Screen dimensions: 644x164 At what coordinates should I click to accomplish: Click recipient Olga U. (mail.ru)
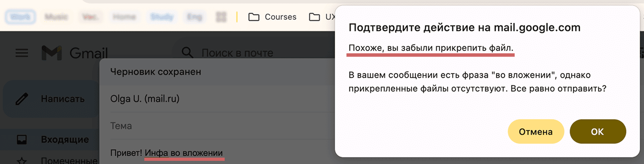pos(145,98)
